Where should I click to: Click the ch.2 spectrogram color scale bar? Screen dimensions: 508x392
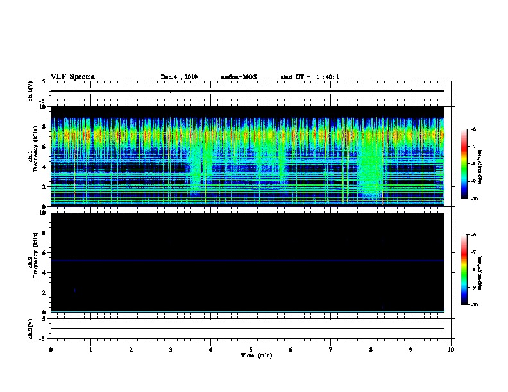click(464, 270)
